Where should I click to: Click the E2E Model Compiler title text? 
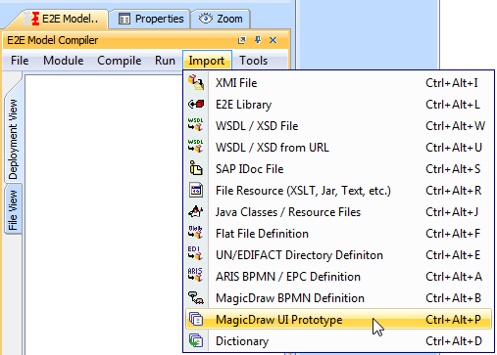pos(53,40)
